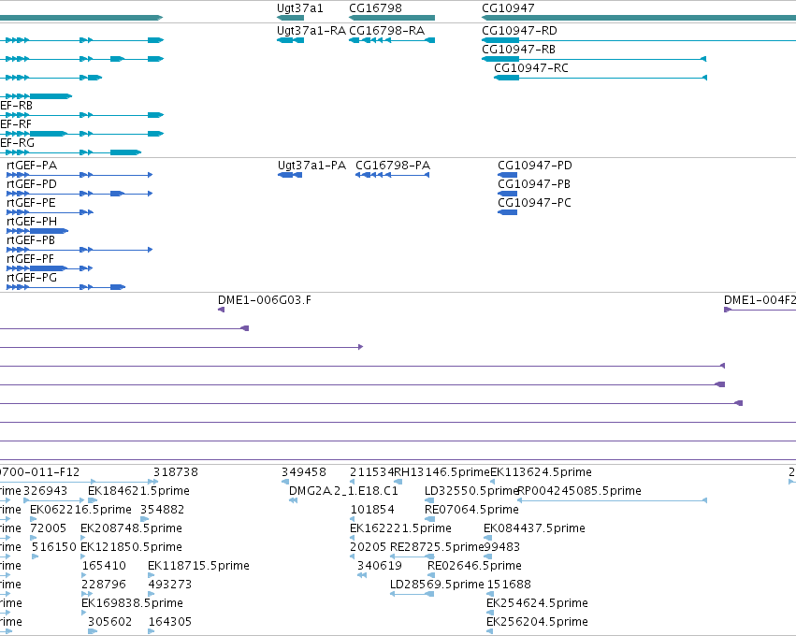Select the DME1-006G03.F feature label
Screen dimensions: 796x636
tap(265, 300)
